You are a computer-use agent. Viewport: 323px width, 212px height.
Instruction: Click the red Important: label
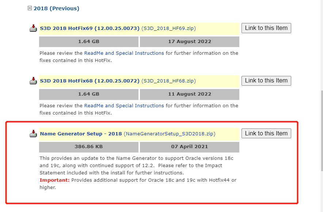[54, 180]
